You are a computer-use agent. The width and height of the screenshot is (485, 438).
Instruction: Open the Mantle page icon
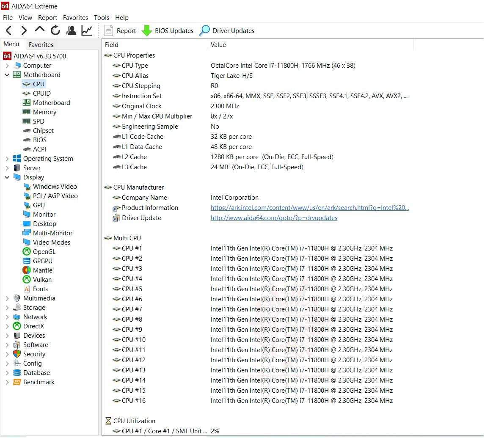click(27, 270)
